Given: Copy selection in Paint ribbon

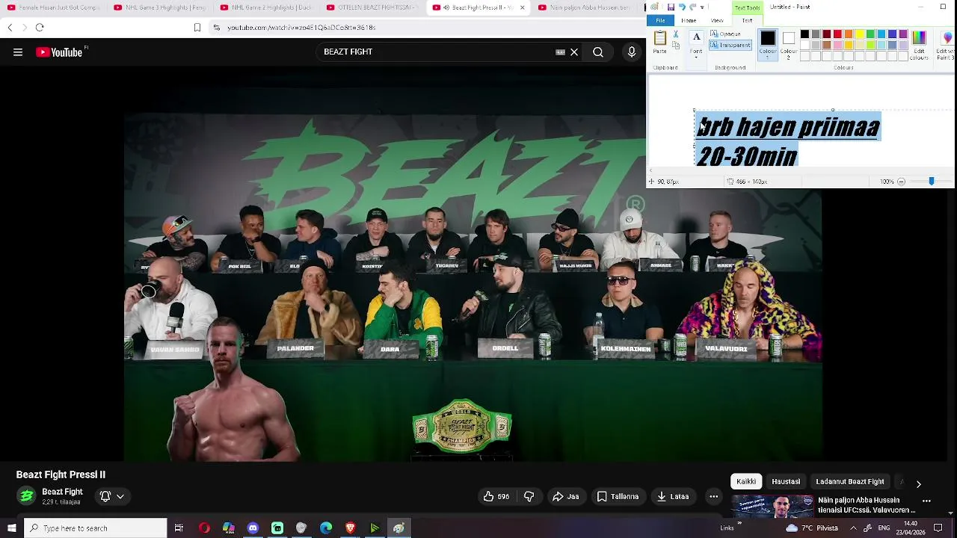Looking at the screenshot, I should [676, 46].
